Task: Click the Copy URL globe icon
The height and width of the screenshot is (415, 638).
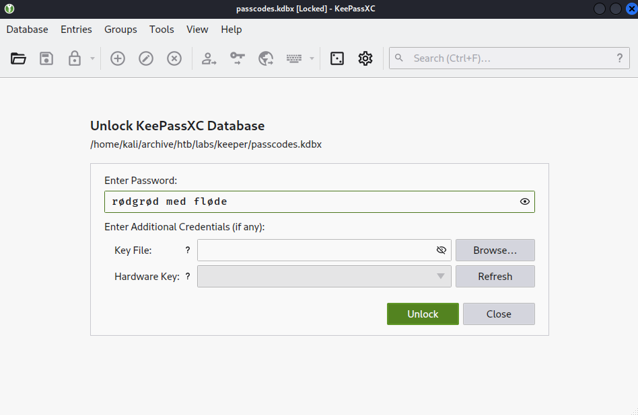Action: coord(266,58)
